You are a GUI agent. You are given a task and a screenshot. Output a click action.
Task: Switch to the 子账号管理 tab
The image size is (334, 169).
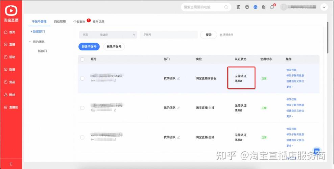39,22
